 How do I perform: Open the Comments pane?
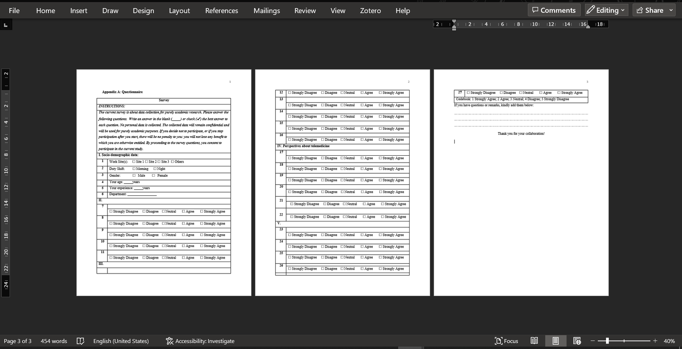554,10
